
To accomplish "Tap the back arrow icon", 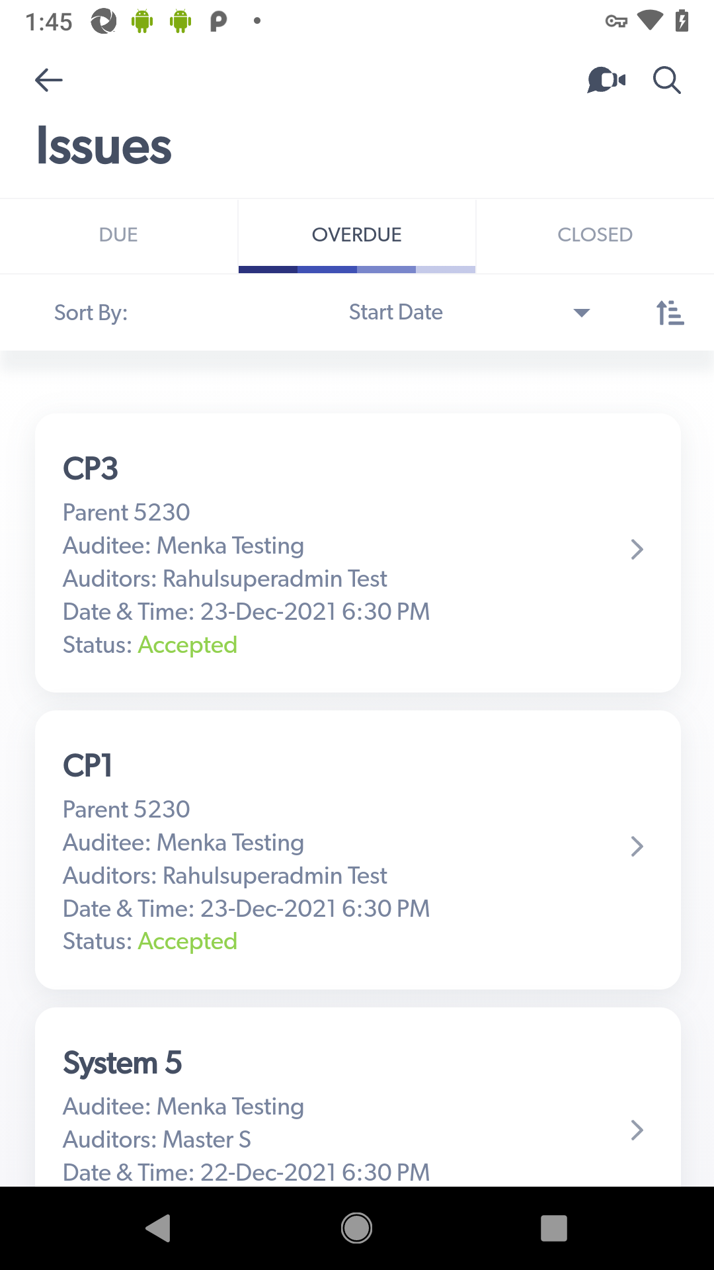I will [48, 80].
